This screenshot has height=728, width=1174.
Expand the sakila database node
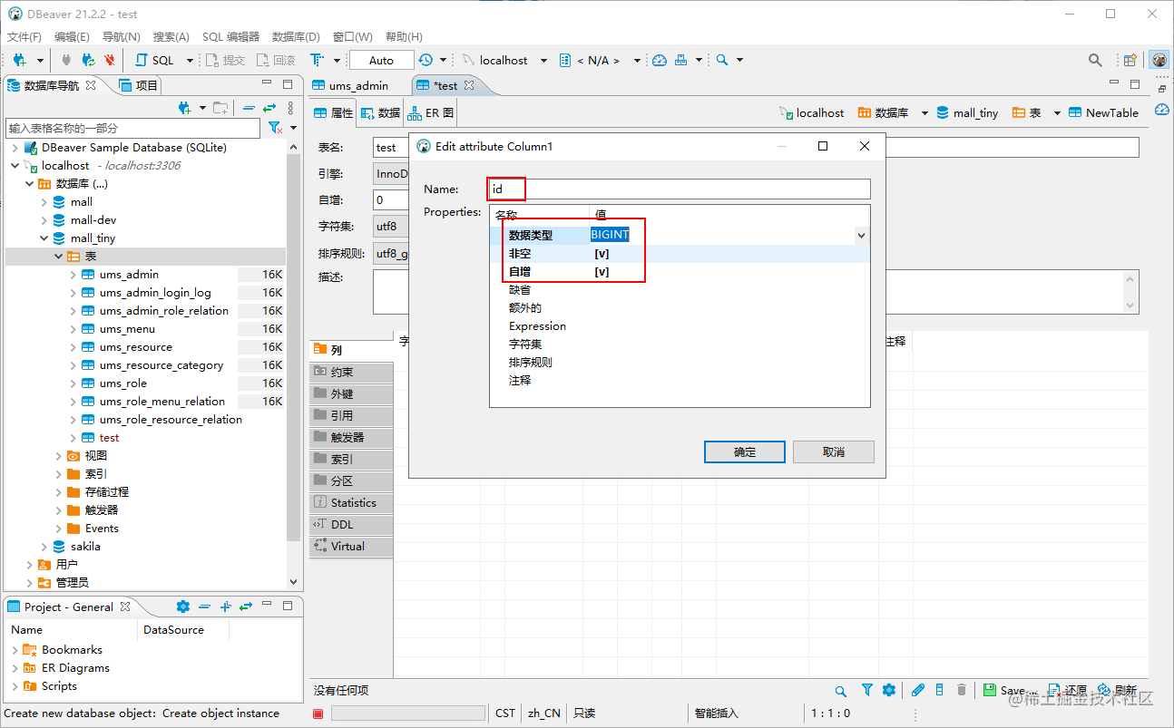point(44,547)
